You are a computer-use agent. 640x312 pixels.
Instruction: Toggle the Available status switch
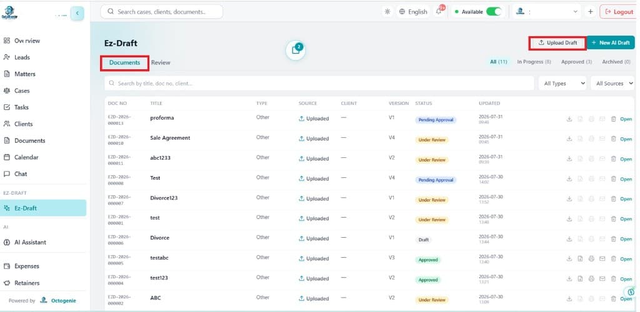[494, 12]
